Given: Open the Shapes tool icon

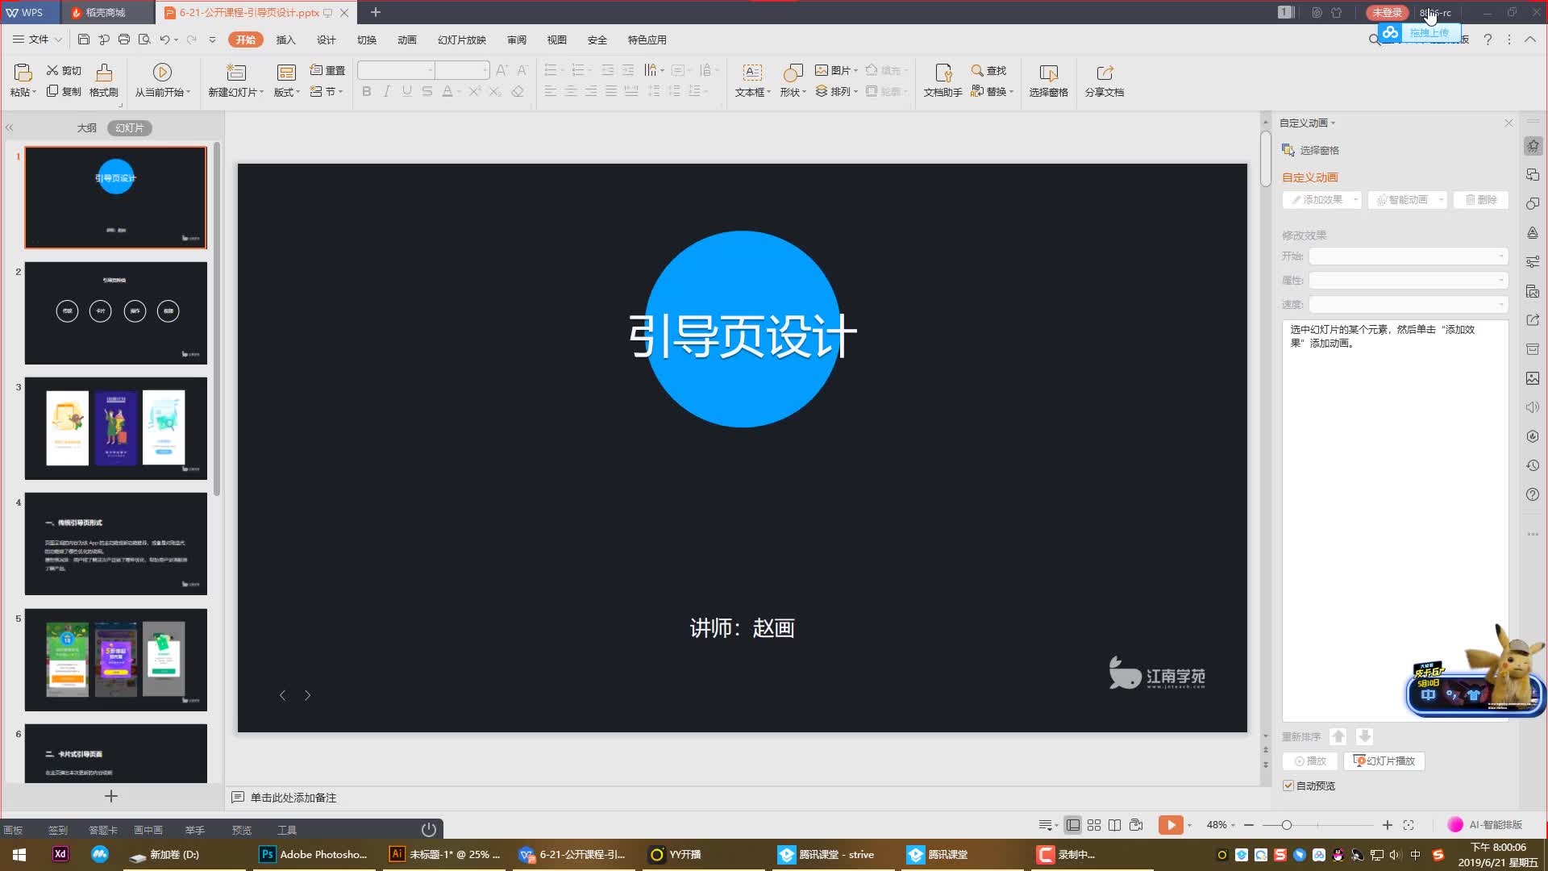Looking at the screenshot, I should [793, 73].
